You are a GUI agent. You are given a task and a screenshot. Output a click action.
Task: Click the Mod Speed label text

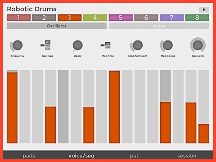click(x=168, y=56)
